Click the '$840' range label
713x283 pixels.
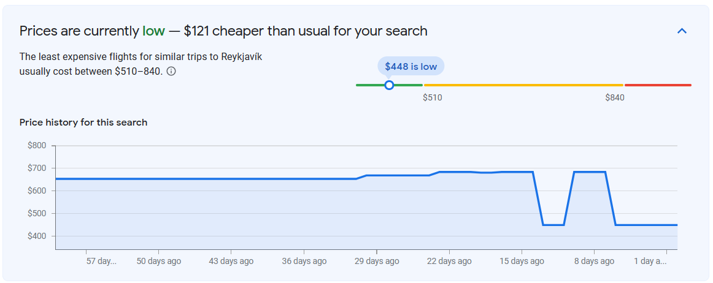[x=615, y=97]
